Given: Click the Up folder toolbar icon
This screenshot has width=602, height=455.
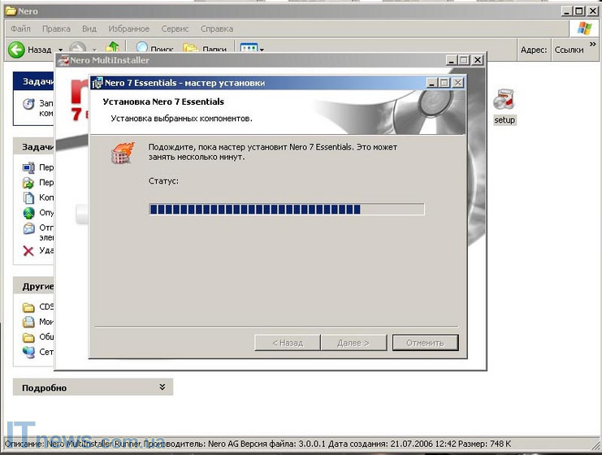Looking at the screenshot, I should (112, 50).
